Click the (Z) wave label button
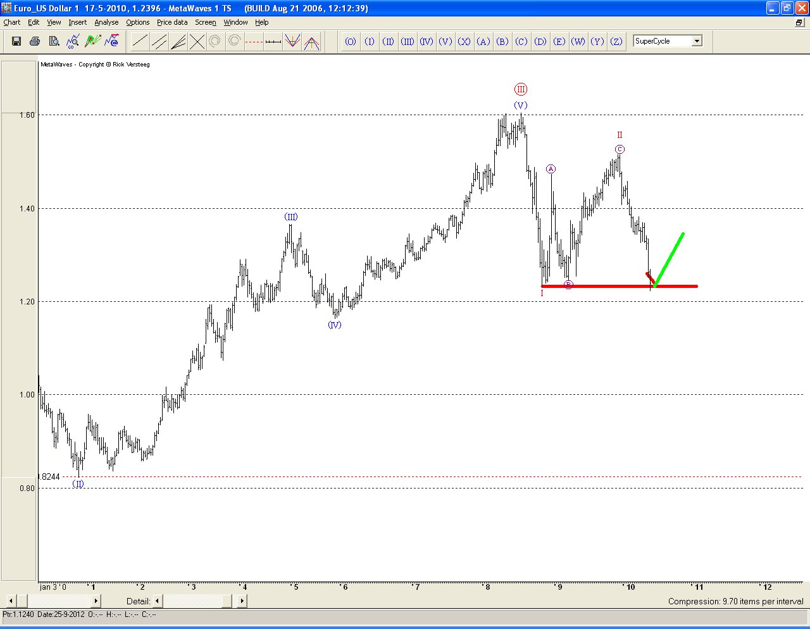 click(x=616, y=42)
